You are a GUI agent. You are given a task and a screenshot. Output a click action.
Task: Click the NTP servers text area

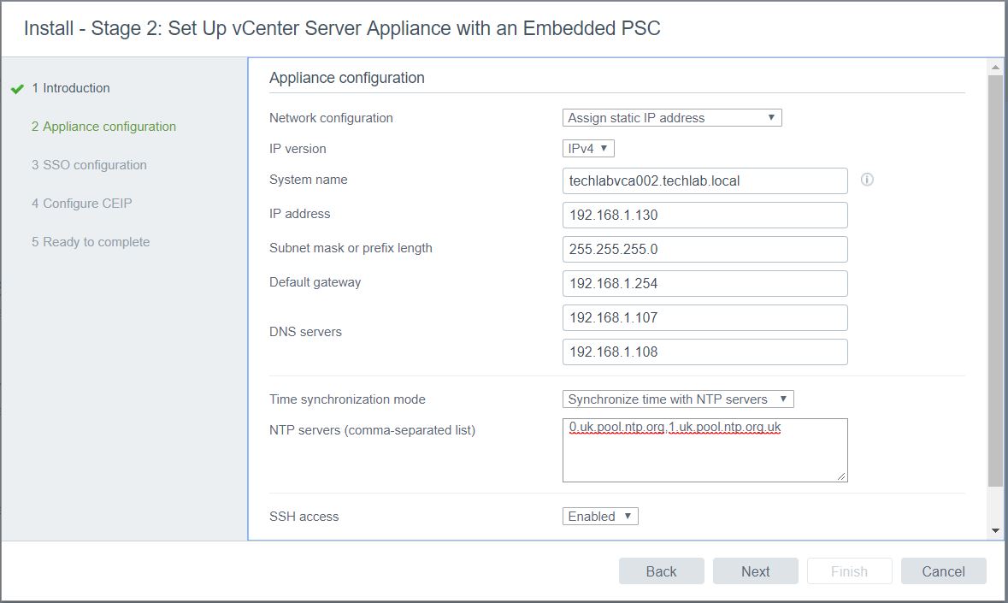click(705, 450)
